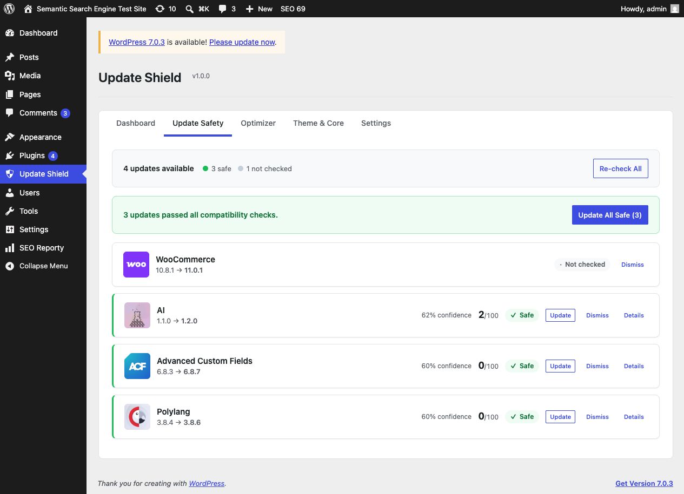The height and width of the screenshot is (494, 684).
Task: Click the Safe badge on Advanced Custom Fields row
Action: pyautogui.click(x=522, y=366)
